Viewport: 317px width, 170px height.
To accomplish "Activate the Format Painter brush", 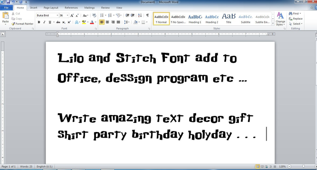I will [13, 24].
